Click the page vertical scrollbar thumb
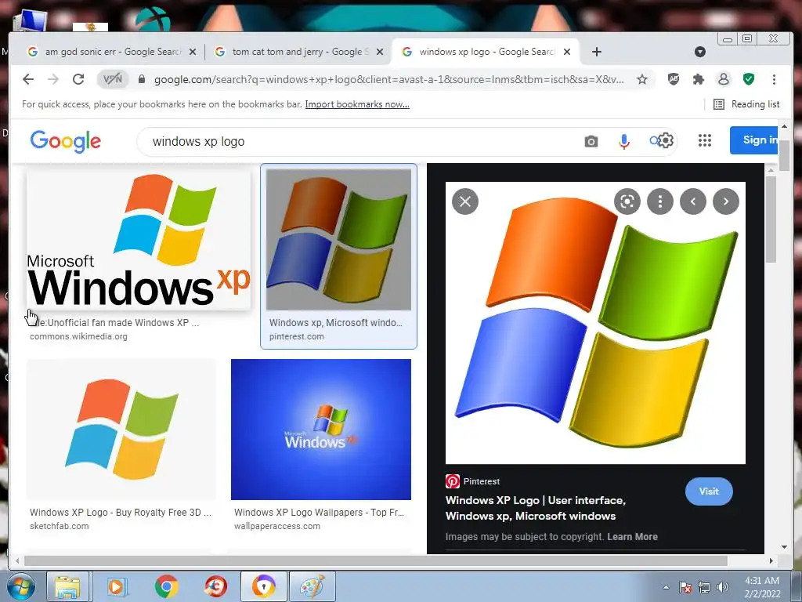 point(784,155)
